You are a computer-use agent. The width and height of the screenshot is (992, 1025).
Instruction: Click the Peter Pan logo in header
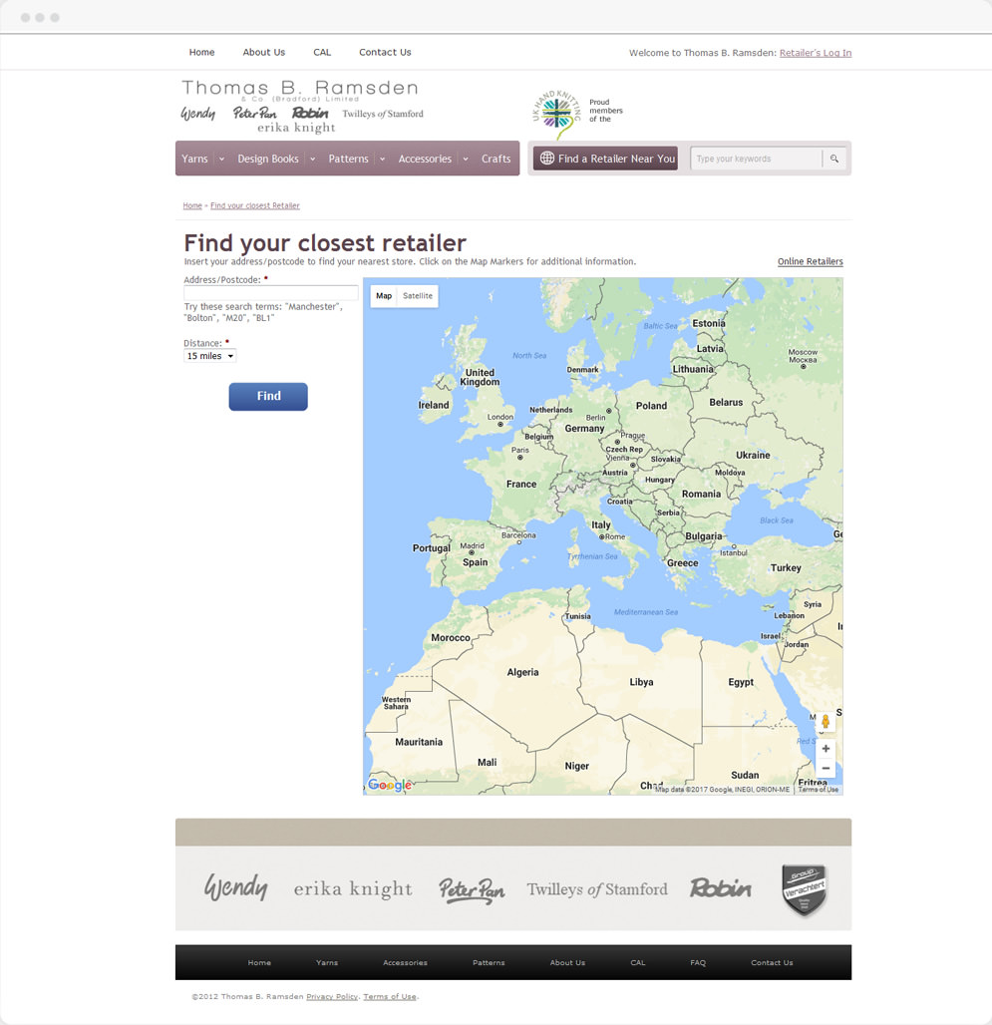255,113
